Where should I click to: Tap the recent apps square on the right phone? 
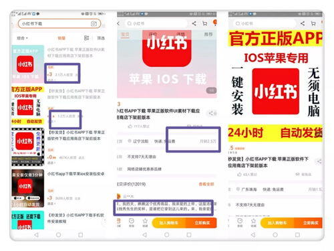click(297, 235)
